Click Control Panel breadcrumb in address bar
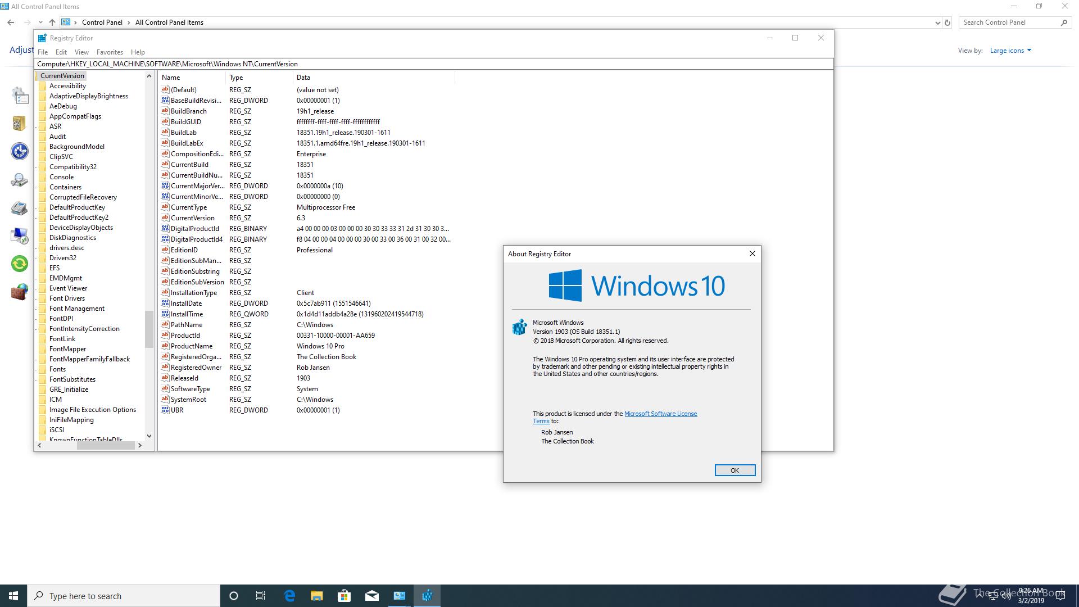The height and width of the screenshot is (607, 1079). tap(102, 22)
